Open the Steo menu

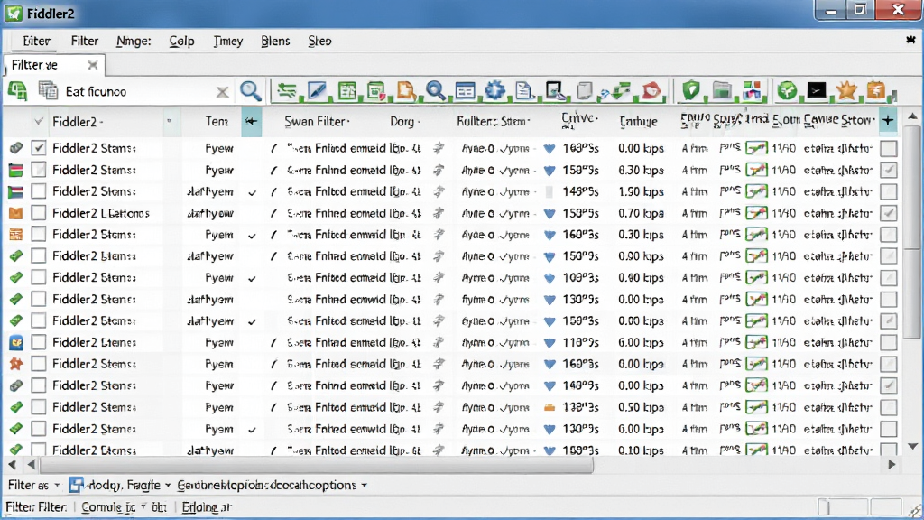click(x=319, y=41)
